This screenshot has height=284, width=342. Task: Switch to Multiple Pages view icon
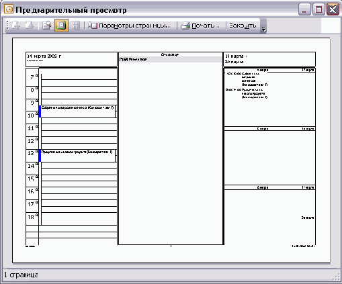(75, 26)
